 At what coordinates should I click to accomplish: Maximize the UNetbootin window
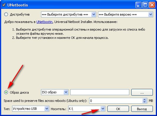pyautogui.click(x=145, y=5)
